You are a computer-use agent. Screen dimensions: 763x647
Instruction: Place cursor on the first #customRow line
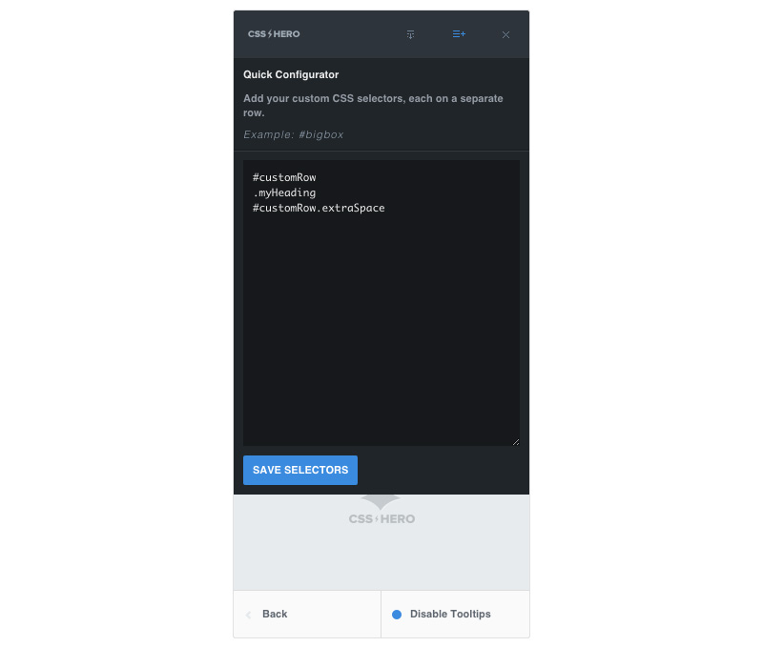[x=284, y=177]
